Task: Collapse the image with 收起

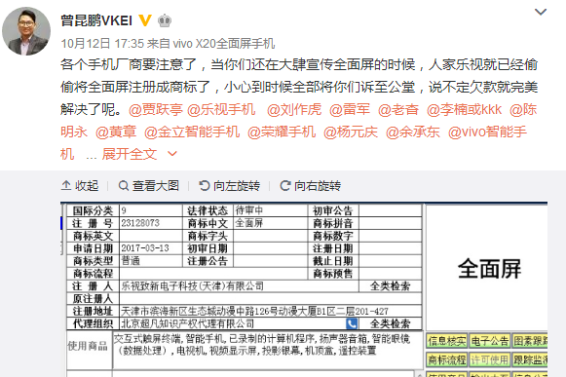Action: click(x=80, y=186)
